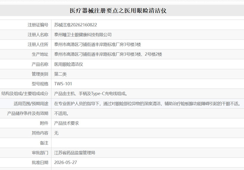Select the 审批部门 label cell

pyautogui.click(x=40, y=153)
